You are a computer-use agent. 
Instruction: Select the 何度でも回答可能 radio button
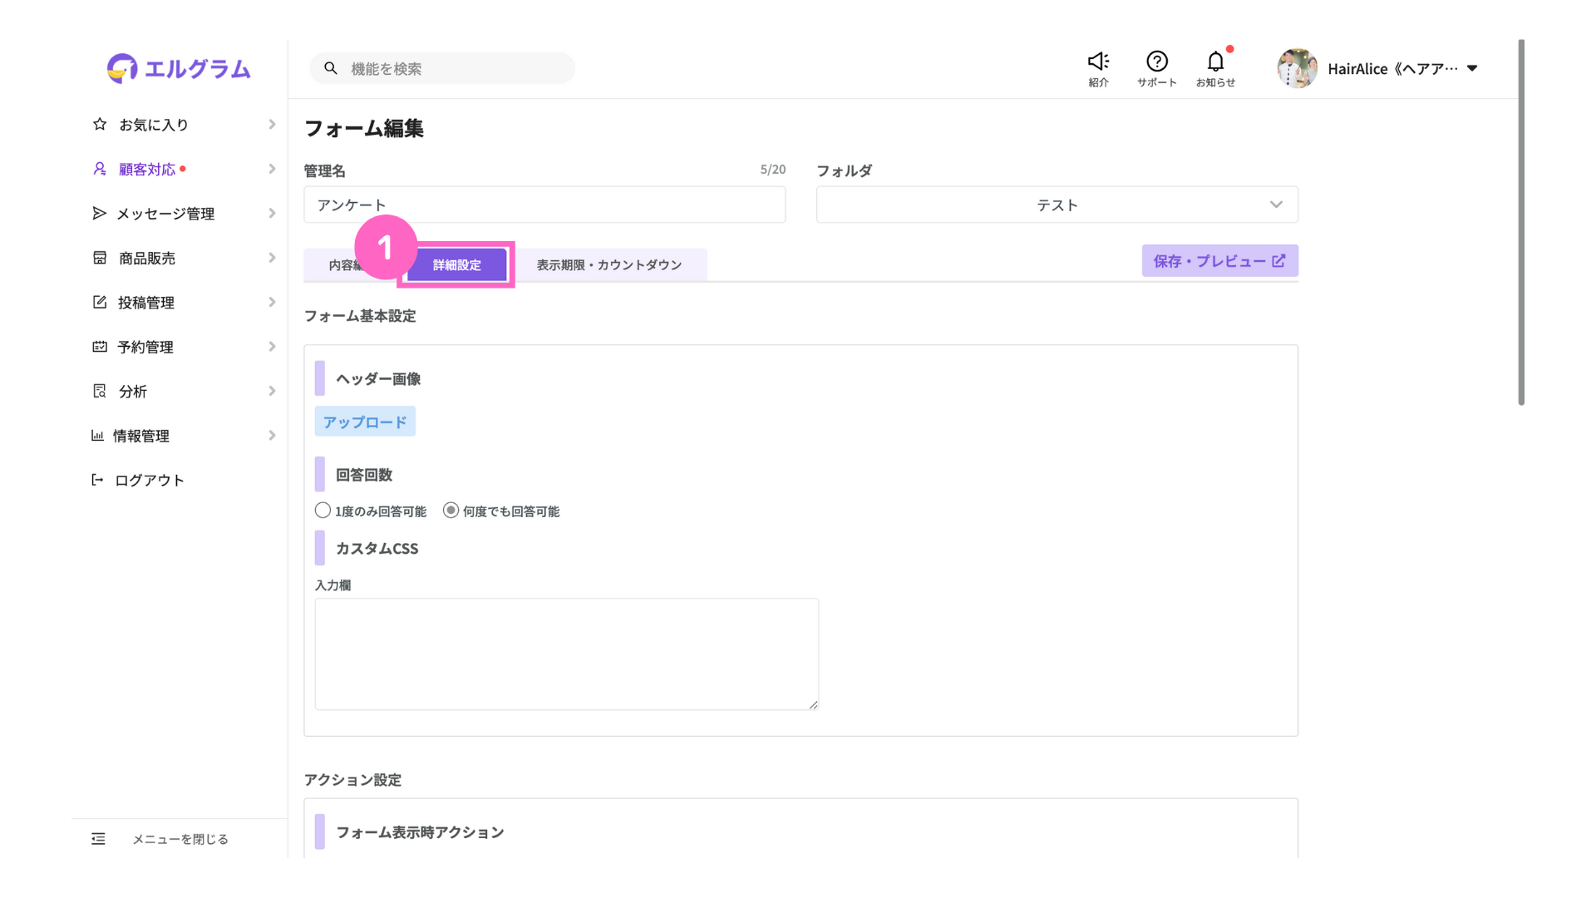coord(451,511)
